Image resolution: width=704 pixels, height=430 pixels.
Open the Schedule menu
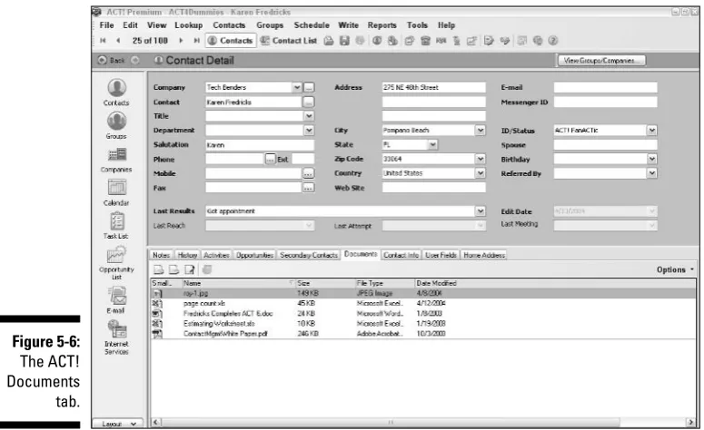[312, 25]
